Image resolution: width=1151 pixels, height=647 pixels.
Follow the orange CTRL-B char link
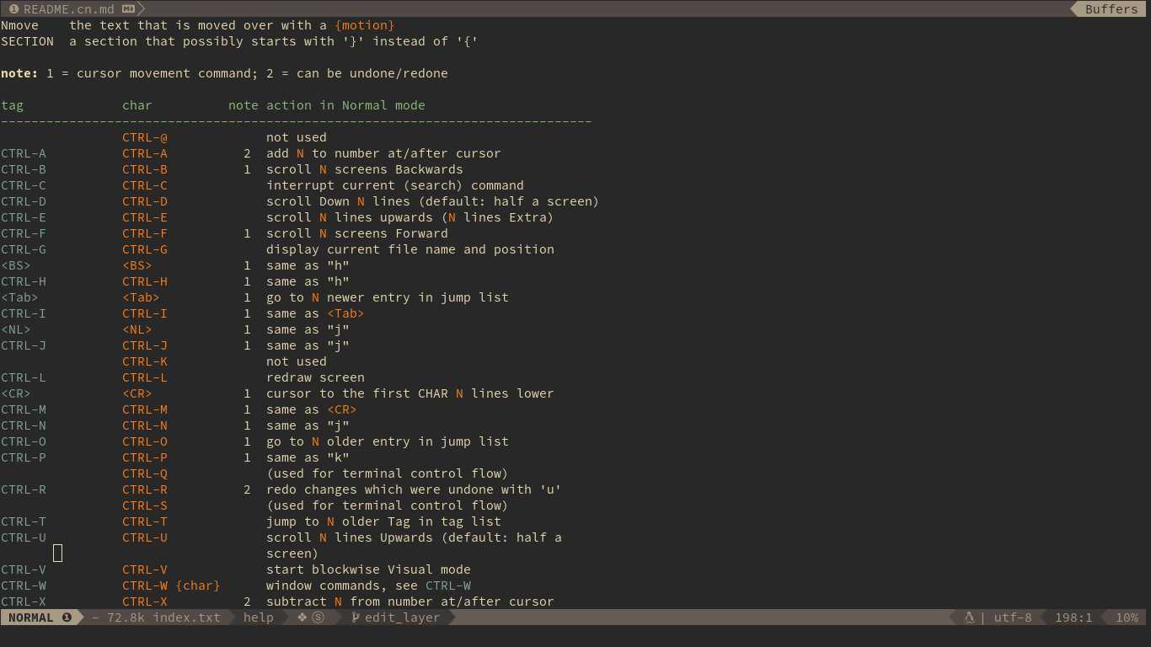(145, 169)
